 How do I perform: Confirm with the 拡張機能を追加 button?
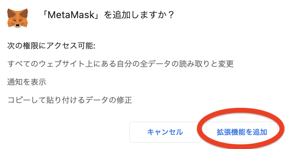point(242,132)
